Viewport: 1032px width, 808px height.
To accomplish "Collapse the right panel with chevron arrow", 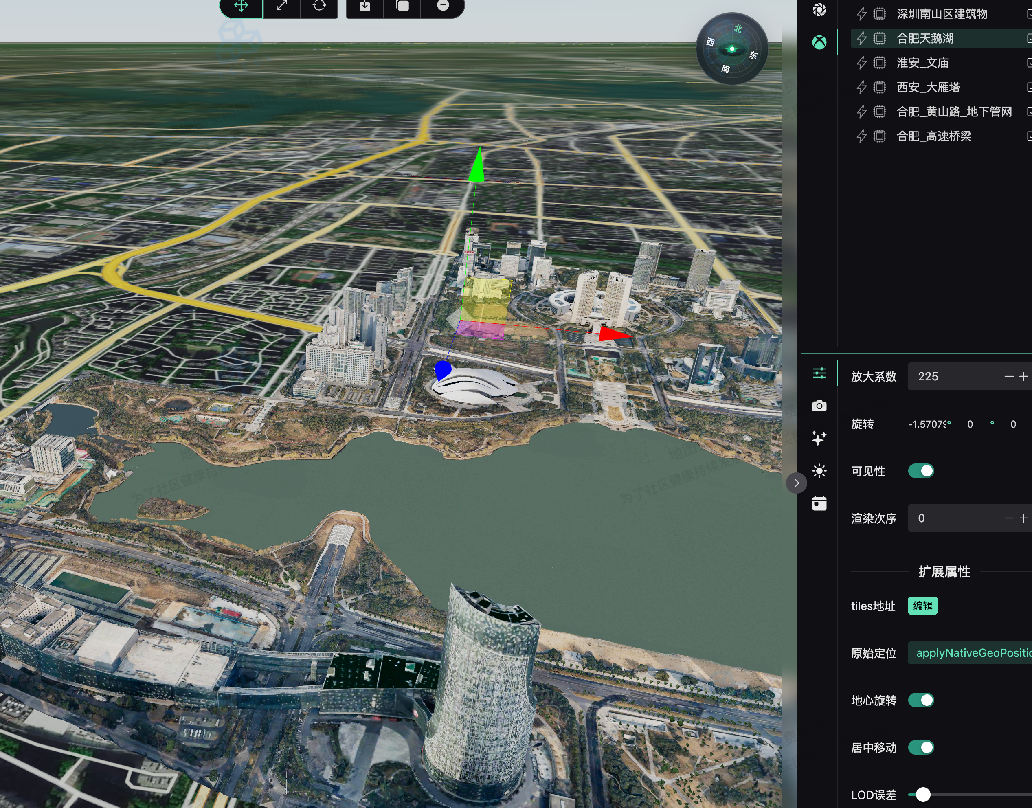I will 797,483.
